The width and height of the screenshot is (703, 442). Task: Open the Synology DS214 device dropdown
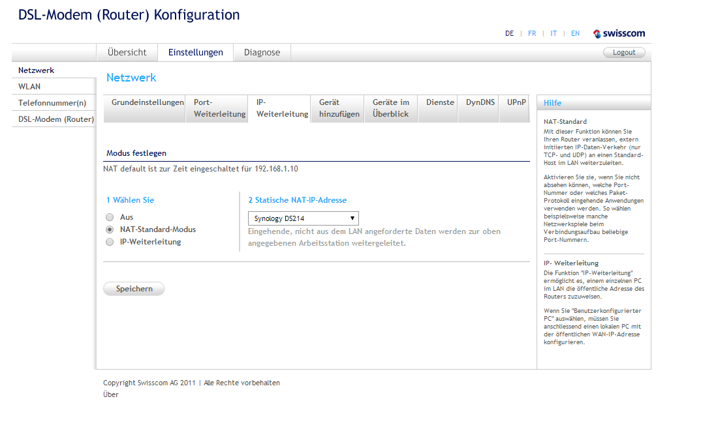coord(303,218)
